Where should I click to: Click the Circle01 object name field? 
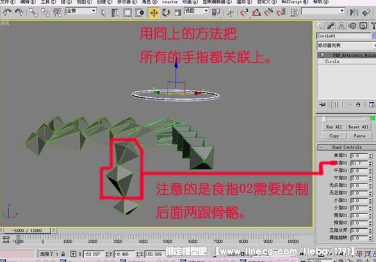(x=343, y=36)
